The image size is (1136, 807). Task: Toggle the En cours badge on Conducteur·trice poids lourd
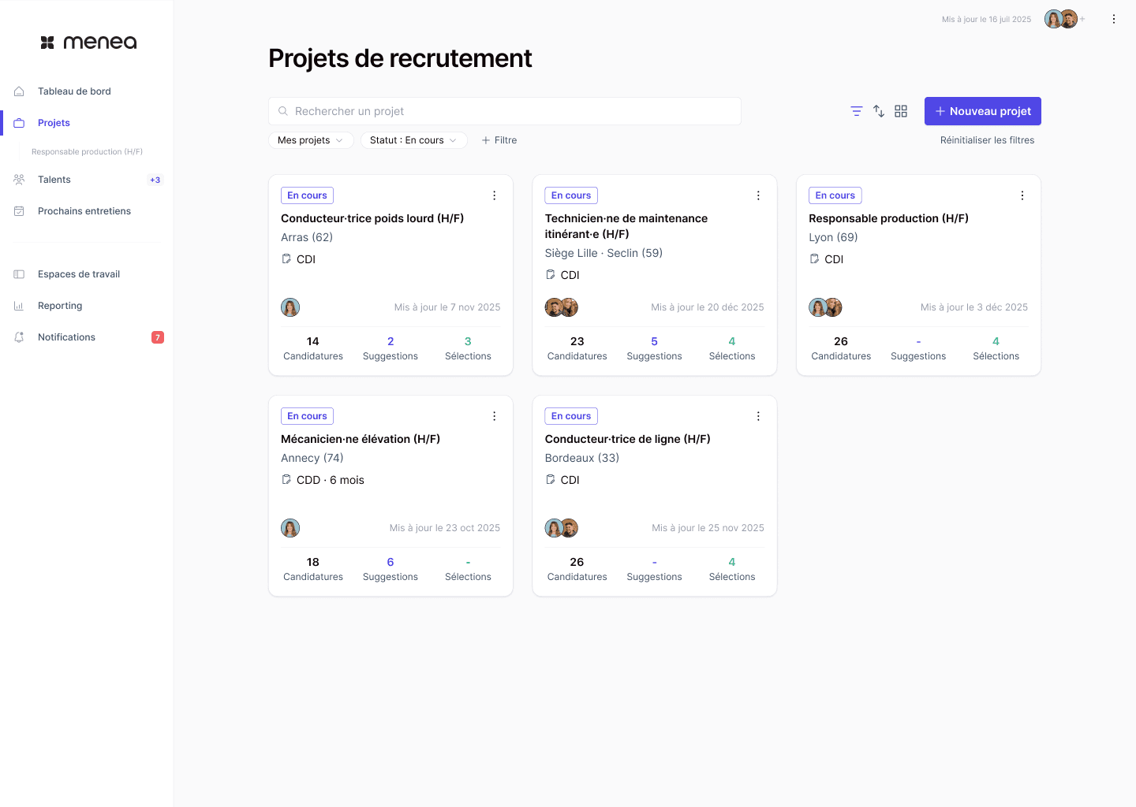(x=307, y=195)
